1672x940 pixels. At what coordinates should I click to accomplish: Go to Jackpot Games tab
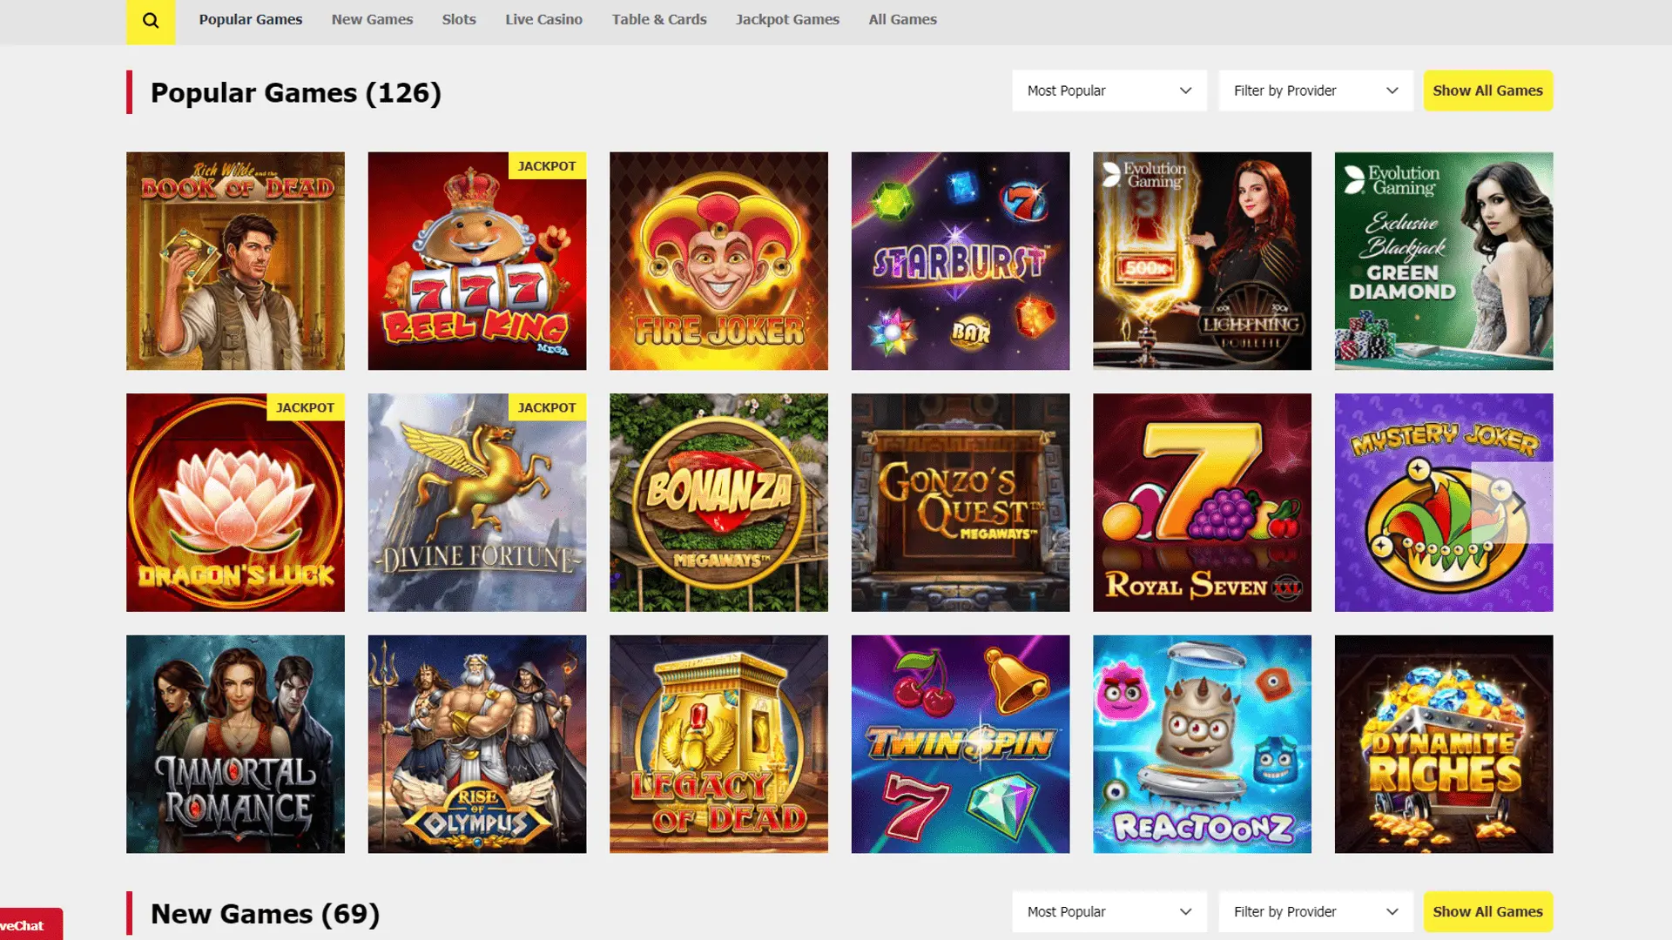(787, 19)
